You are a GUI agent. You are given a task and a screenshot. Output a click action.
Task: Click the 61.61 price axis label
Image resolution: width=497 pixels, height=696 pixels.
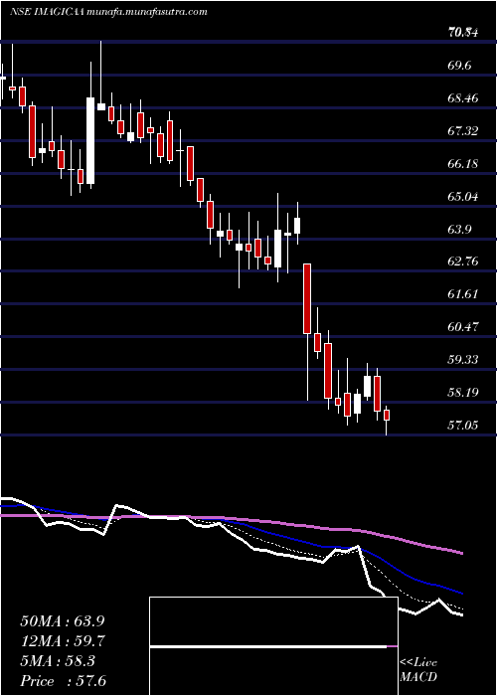click(x=463, y=294)
